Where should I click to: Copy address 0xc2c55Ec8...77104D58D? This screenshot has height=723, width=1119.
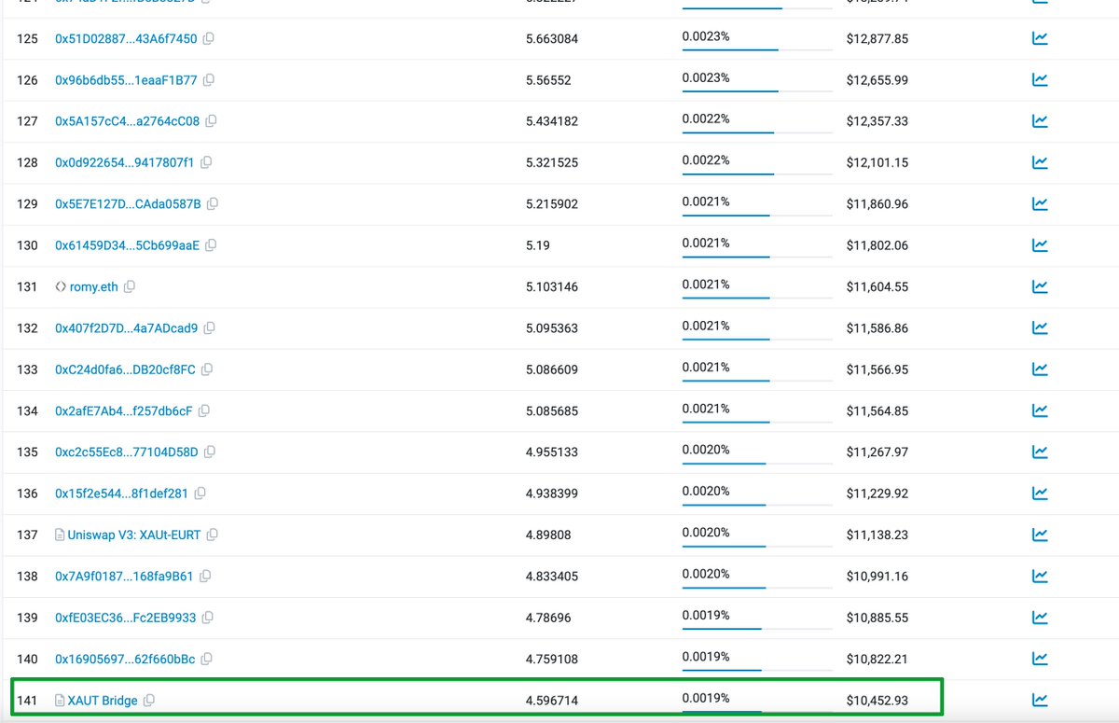pos(210,452)
